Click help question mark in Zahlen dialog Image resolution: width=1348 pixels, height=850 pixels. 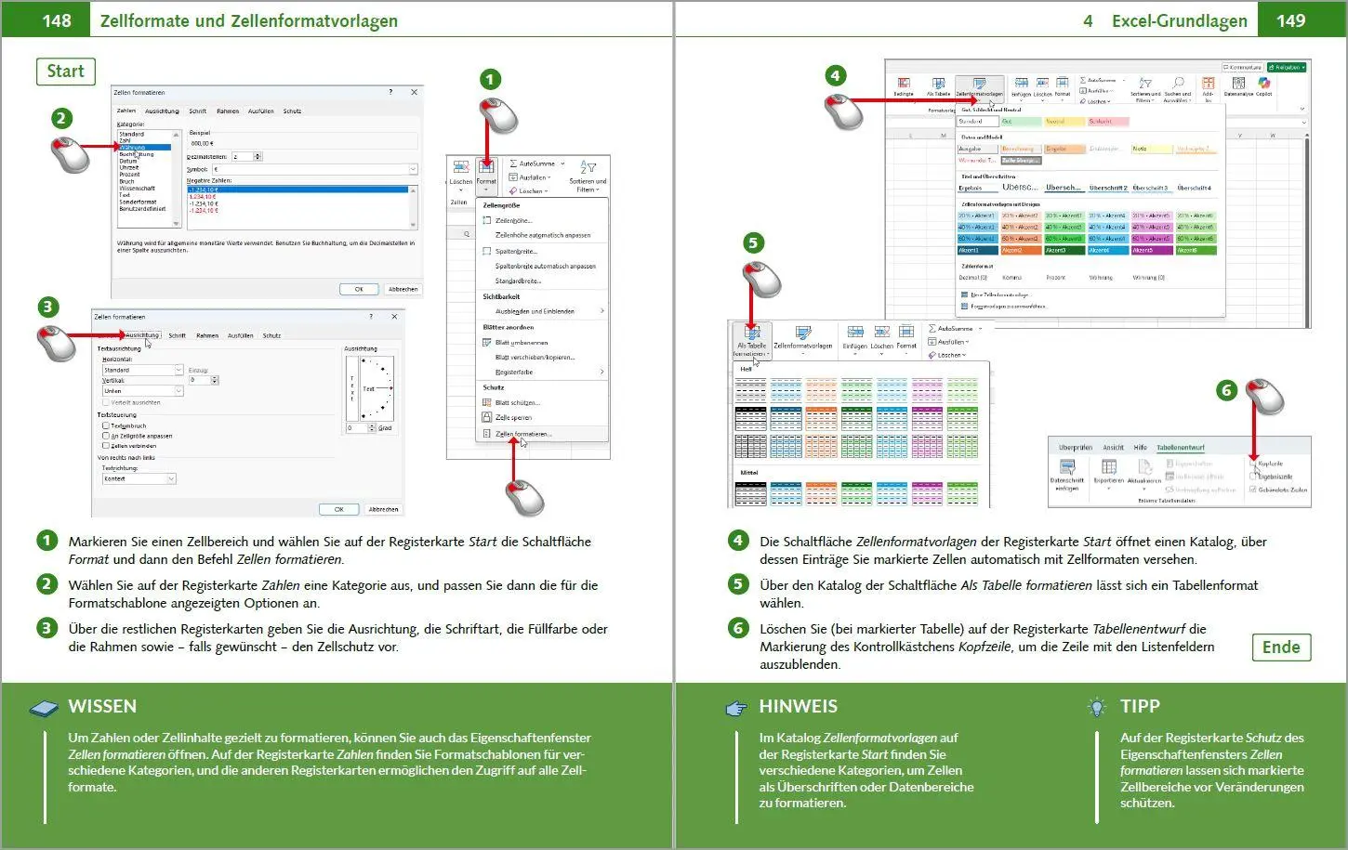point(390,92)
